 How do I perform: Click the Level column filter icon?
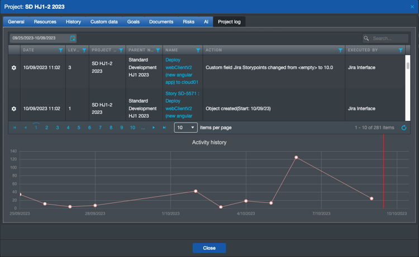click(84, 50)
